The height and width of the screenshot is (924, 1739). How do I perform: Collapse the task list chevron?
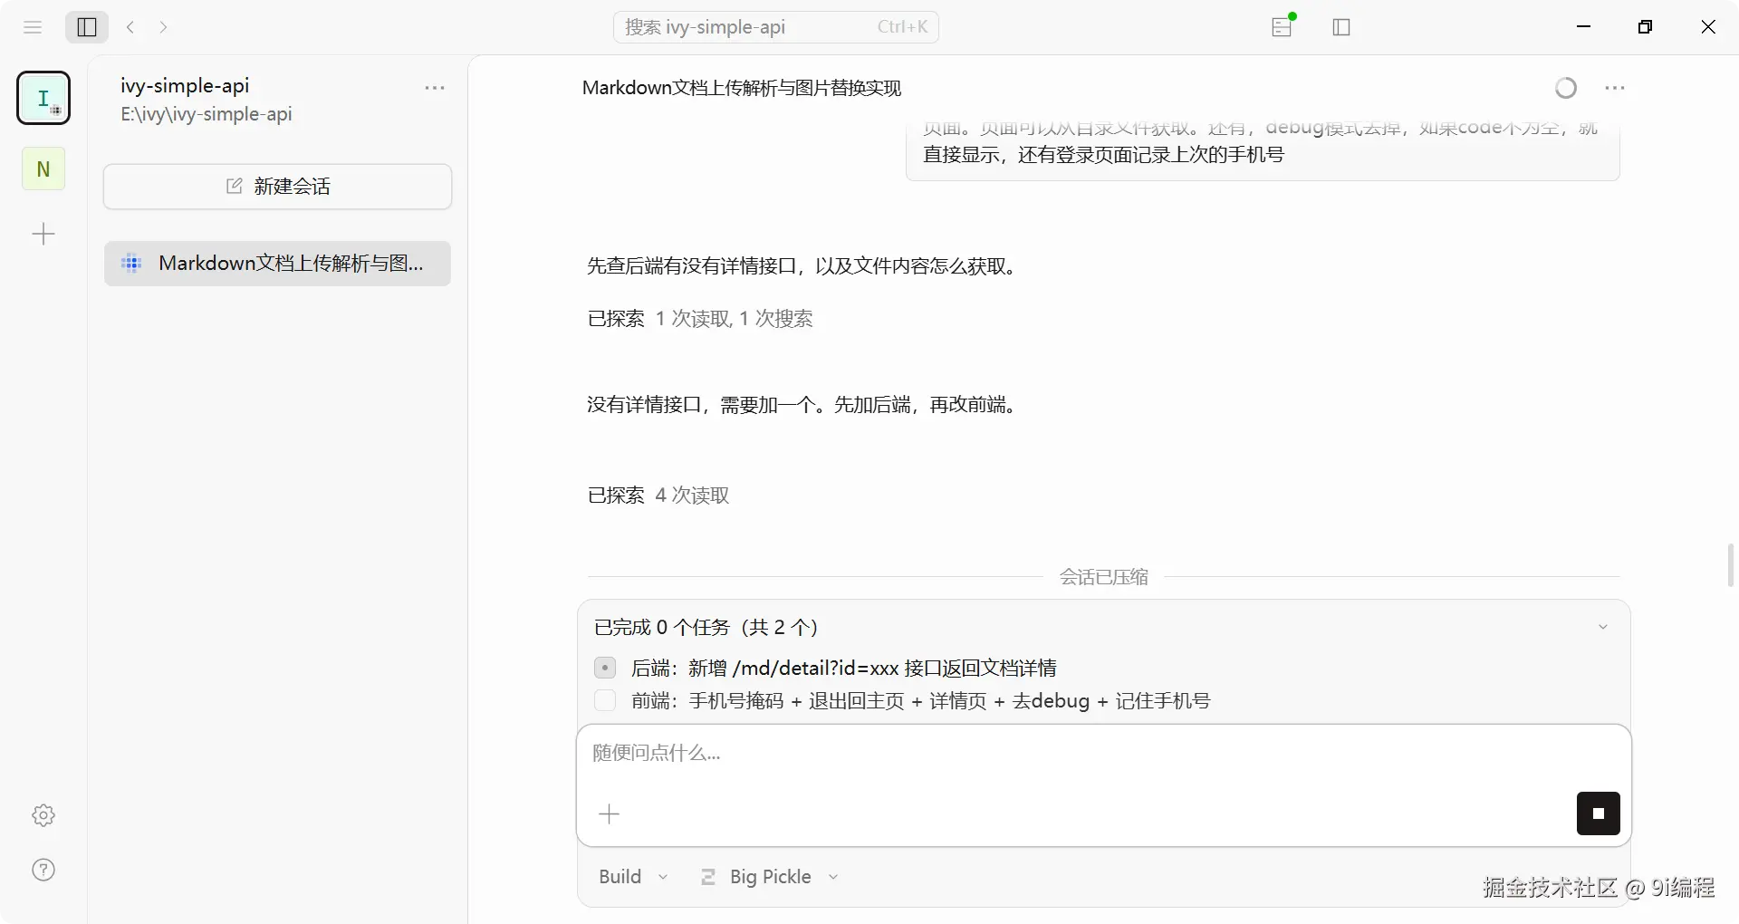coord(1603,627)
